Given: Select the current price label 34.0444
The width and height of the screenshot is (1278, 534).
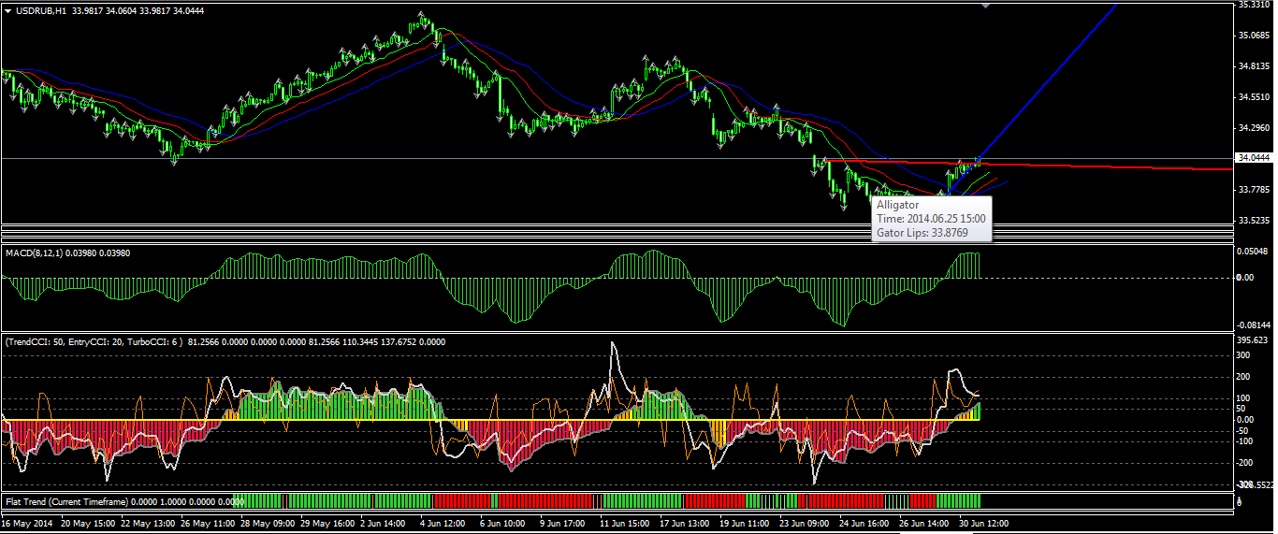Looking at the screenshot, I should [x=1253, y=158].
